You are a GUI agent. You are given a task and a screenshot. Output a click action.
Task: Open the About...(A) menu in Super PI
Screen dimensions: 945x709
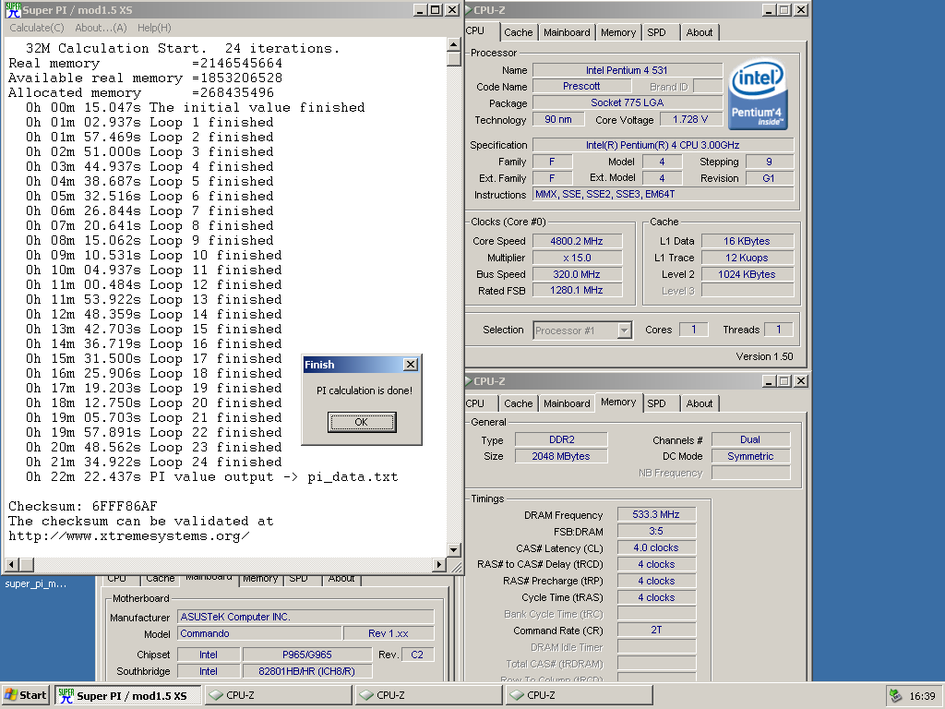(101, 28)
